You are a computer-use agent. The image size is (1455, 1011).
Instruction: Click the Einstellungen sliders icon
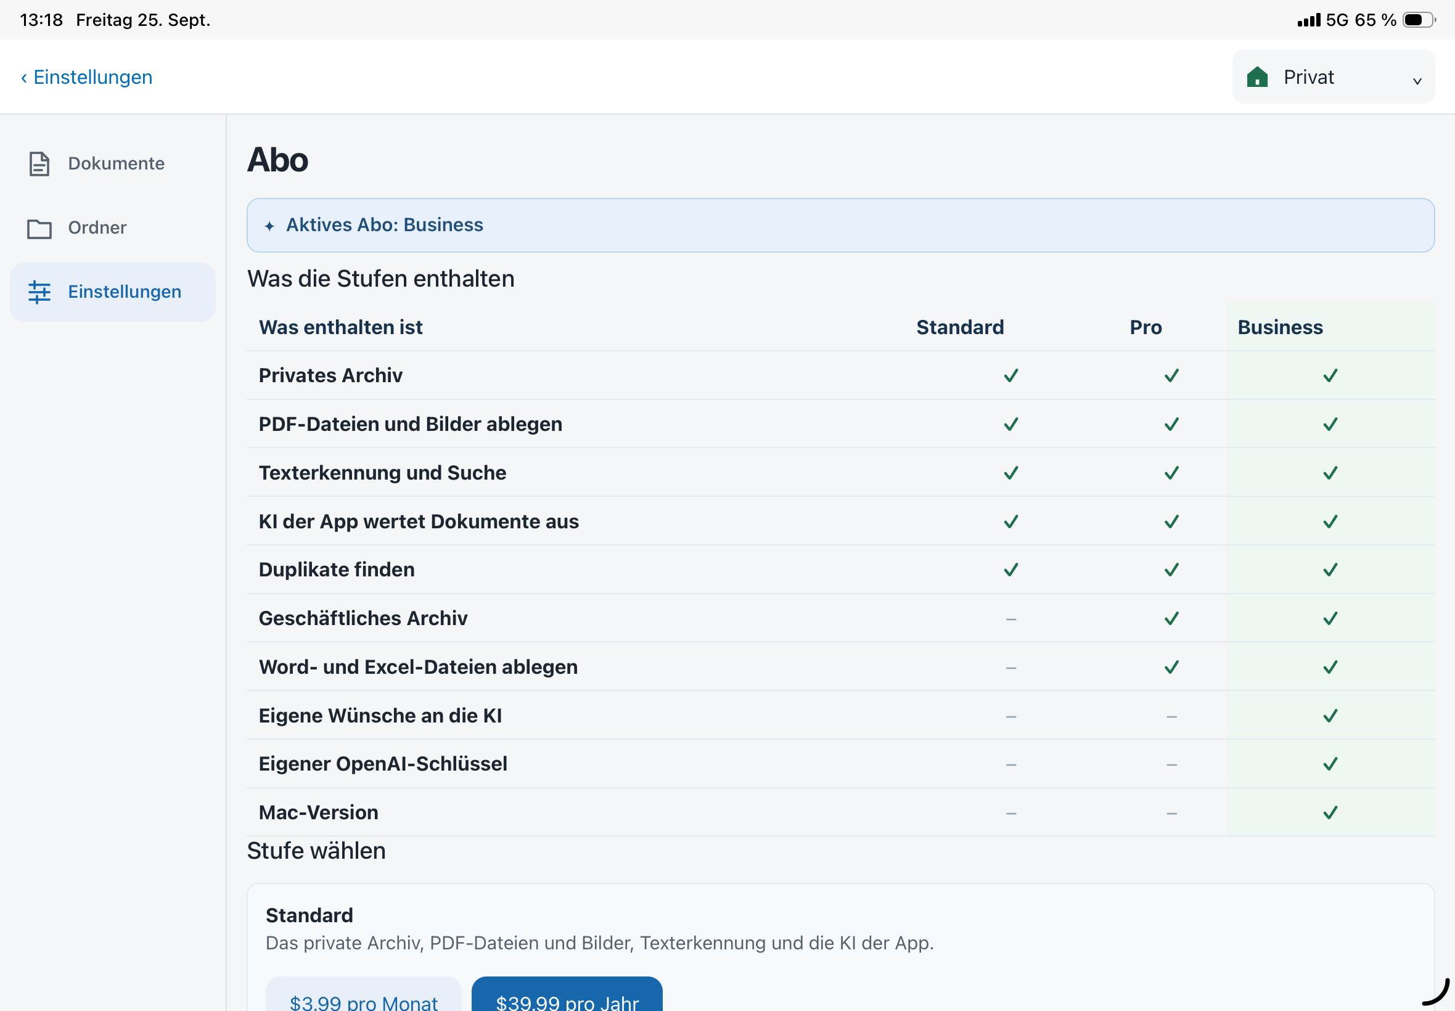click(x=39, y=292)
